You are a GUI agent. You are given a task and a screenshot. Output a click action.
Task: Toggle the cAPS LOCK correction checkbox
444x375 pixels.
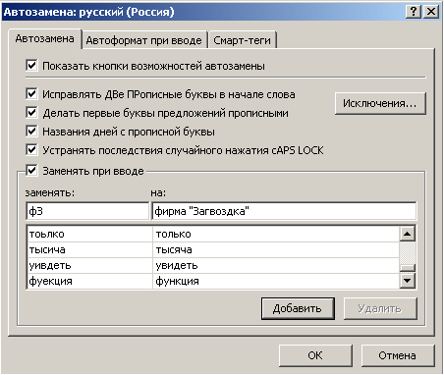[31, 150]
